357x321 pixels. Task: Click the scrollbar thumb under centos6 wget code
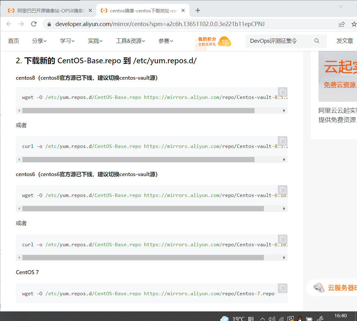(143, 209)
